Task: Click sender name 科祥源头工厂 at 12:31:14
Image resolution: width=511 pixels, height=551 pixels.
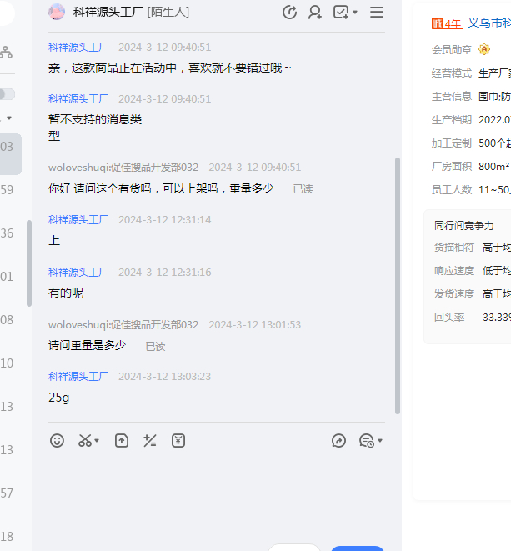Action: tap(78, 219)
